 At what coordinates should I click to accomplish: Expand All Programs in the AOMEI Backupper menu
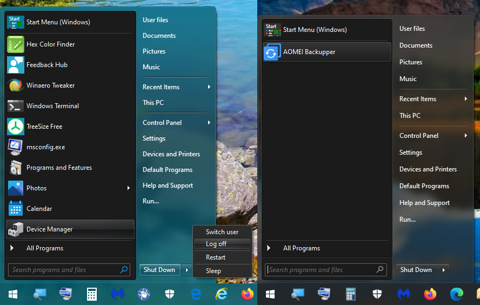(x=301, y=248)
